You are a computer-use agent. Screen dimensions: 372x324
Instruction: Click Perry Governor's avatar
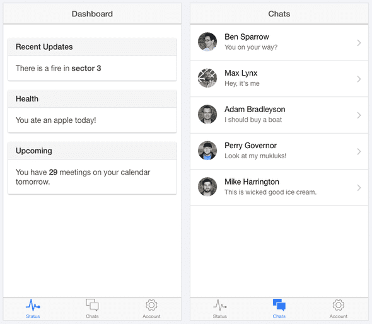point(207,151)
